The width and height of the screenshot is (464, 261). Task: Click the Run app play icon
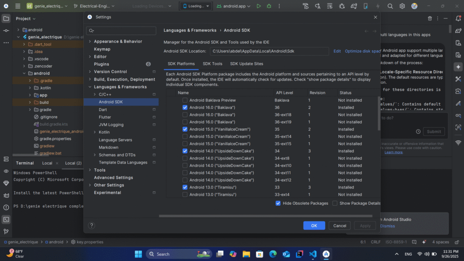259,6
